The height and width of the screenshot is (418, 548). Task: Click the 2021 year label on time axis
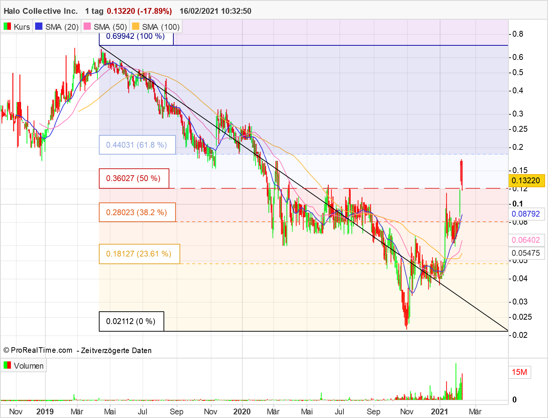click(439, 411)
